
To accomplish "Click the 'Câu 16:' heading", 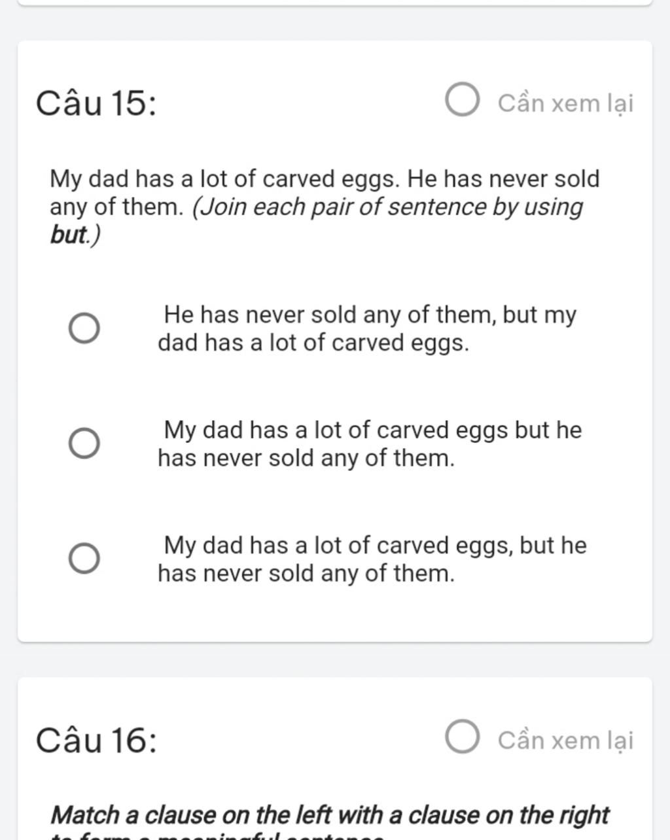I will coord(96,741).
